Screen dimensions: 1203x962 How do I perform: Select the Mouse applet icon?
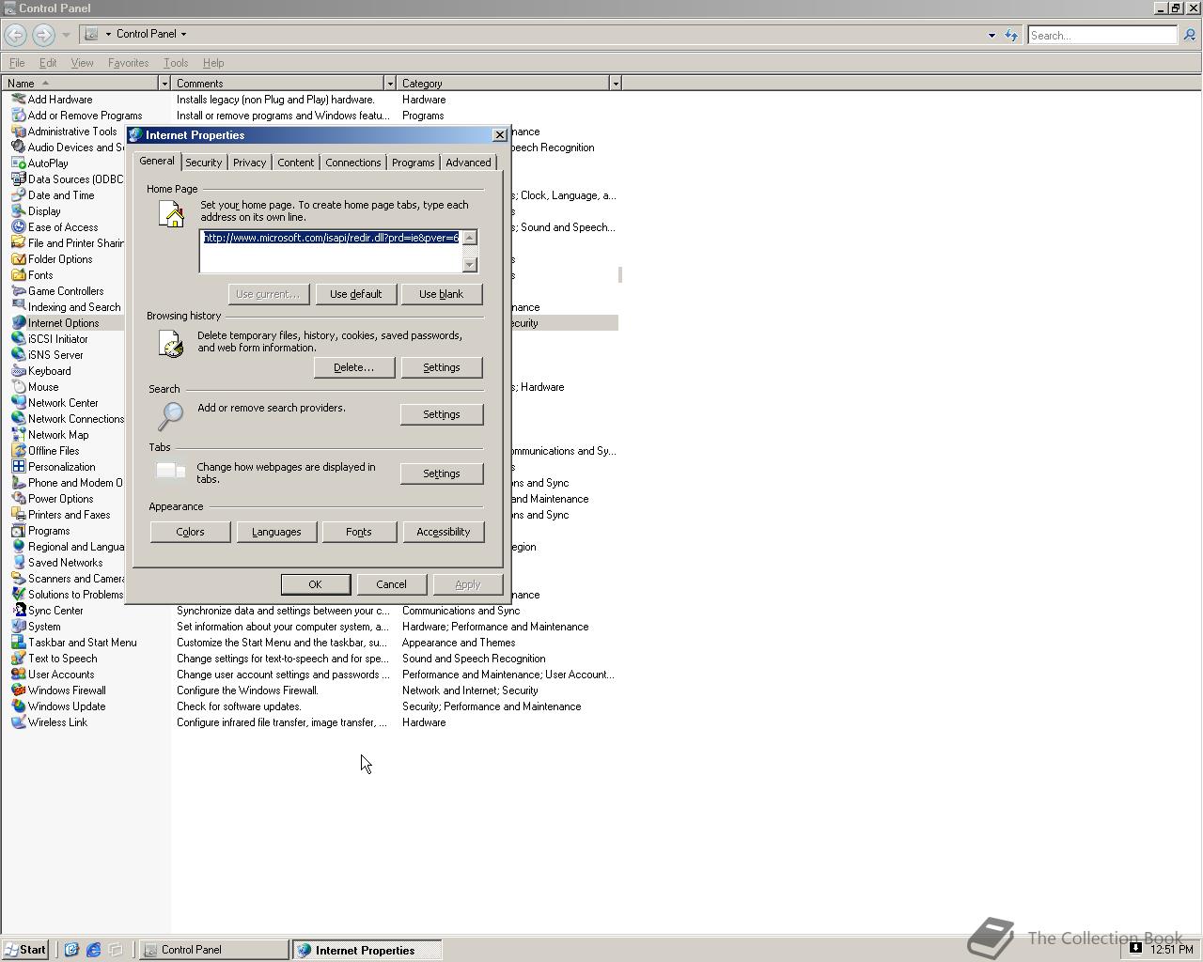tap(18, 387)
